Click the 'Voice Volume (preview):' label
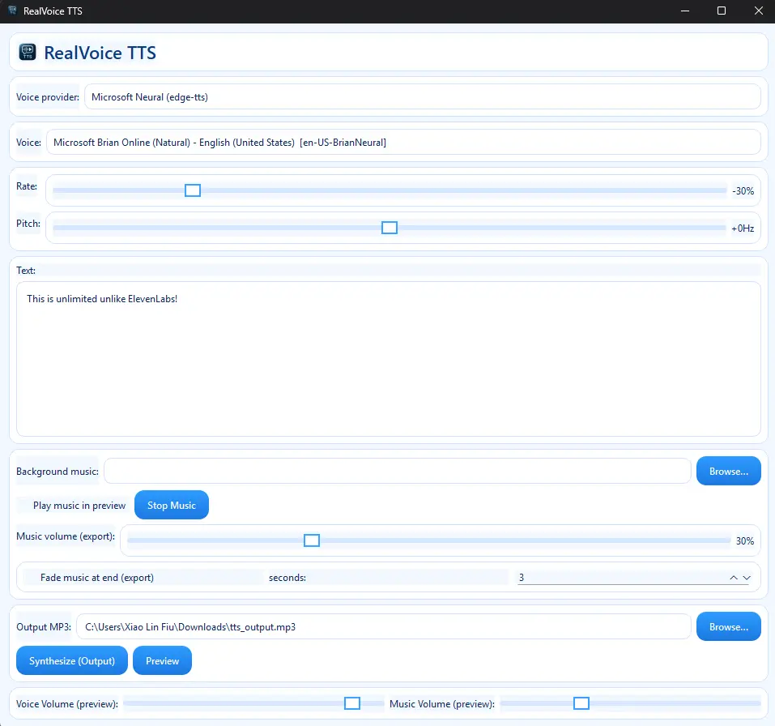This screenshot has width=775, height=726. tap(67, 704)
